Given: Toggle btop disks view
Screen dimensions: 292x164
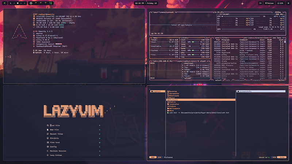Looking at the screenshot, I should [185, 38].
